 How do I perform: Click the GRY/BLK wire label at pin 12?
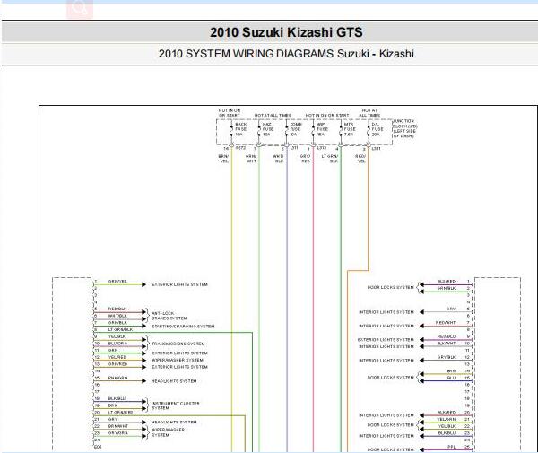[x=447, y=357]
